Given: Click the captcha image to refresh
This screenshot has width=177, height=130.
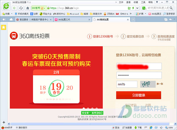Looking at the screenshot, I should coord(148,84).
